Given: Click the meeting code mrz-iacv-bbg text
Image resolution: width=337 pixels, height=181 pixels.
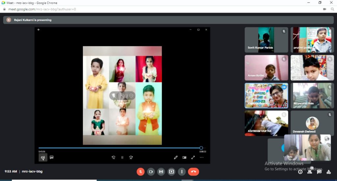Looking at the screenshot, I should coord(32,171).
